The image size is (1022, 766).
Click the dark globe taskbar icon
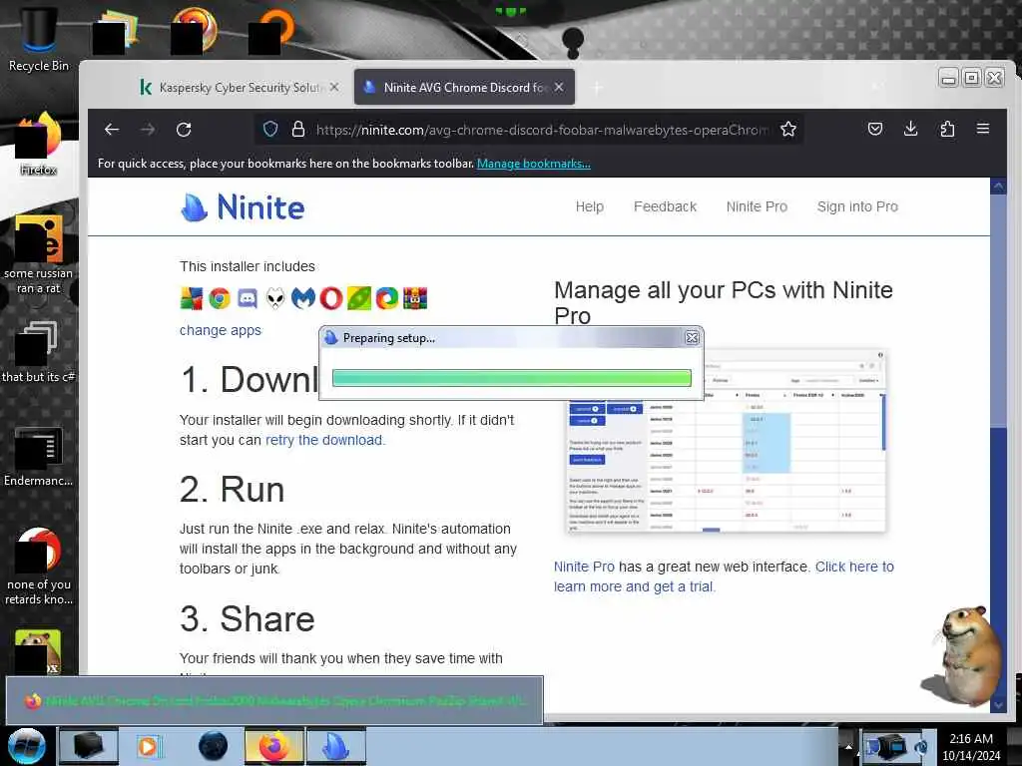coord(213,746)
